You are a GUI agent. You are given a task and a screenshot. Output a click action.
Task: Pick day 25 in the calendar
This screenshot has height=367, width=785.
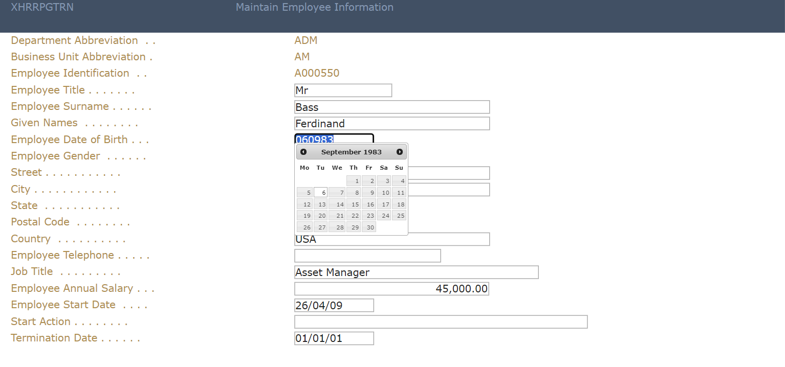[x=399, y=216]
